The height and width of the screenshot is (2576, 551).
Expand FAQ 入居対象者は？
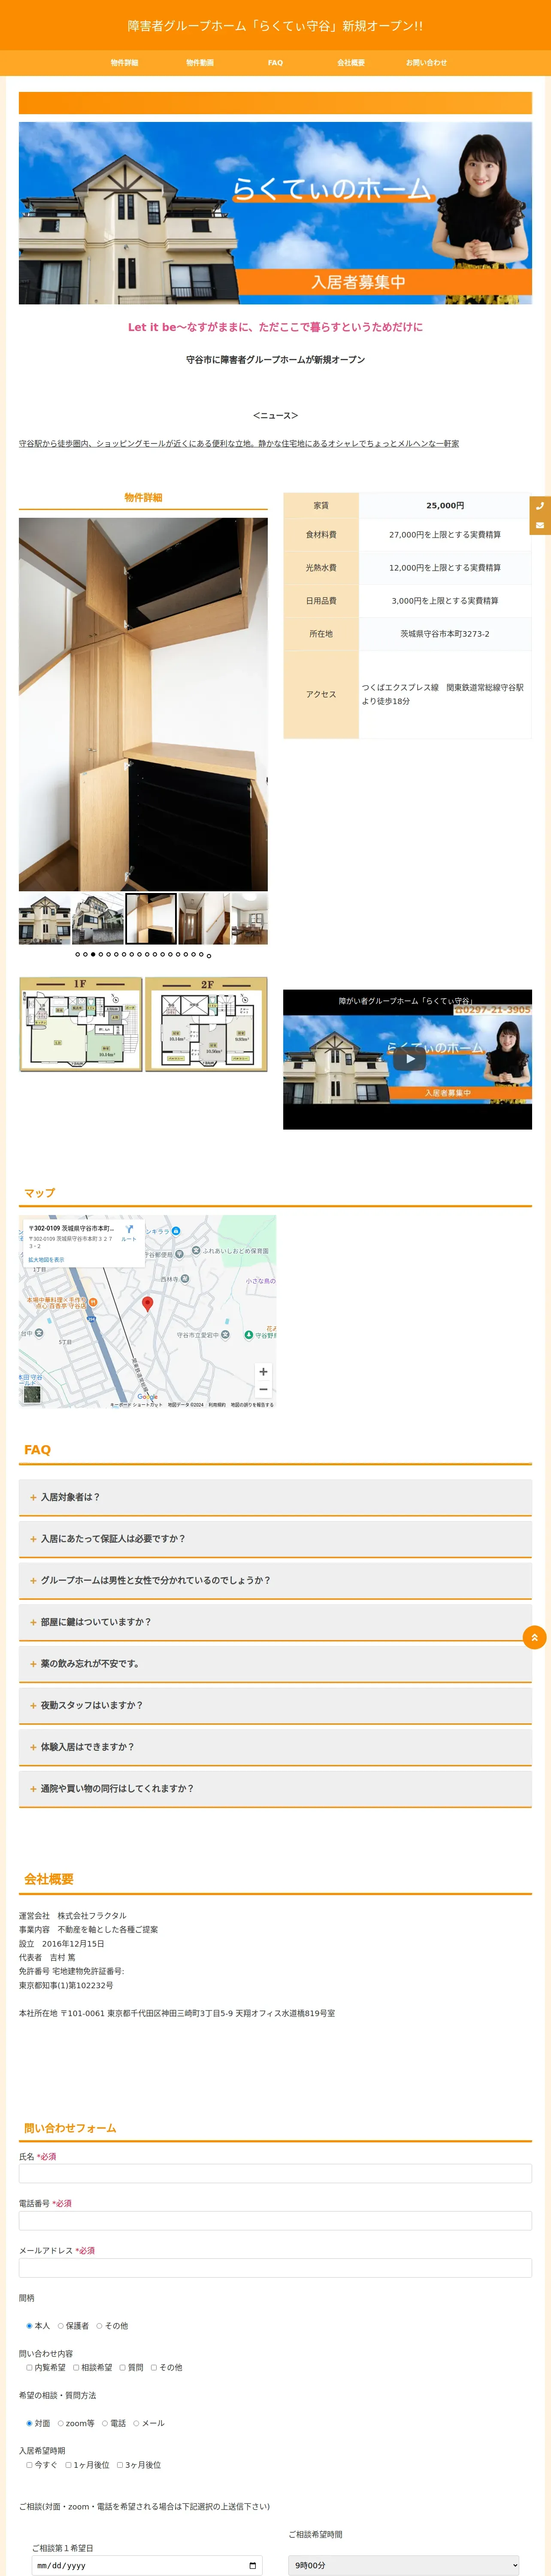coord(275,1497)
